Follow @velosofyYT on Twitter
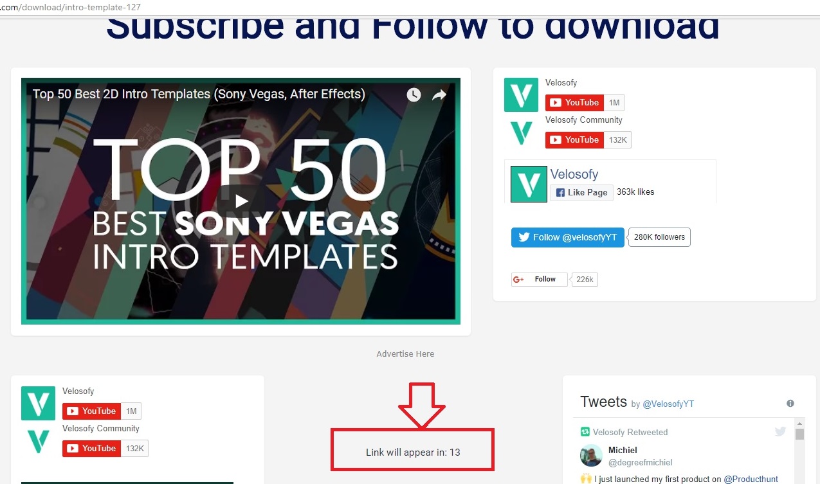 coord(568,237)
